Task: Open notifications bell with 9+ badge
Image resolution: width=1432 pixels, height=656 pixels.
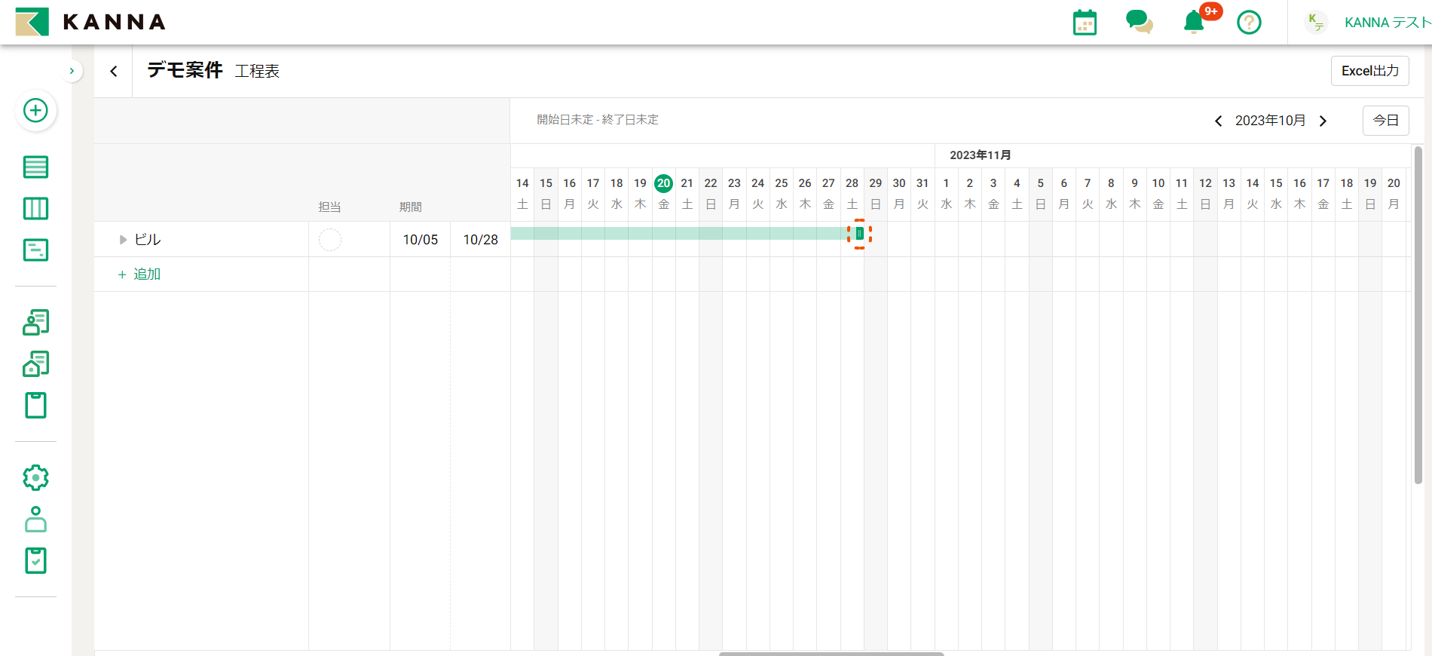Action: 1194,22
